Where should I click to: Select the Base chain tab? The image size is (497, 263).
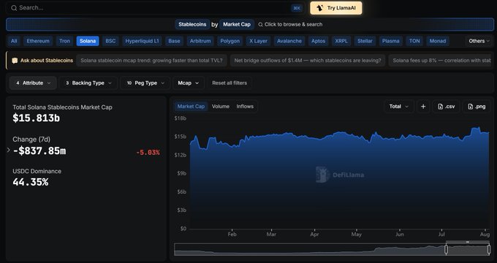tap(174, 41)
